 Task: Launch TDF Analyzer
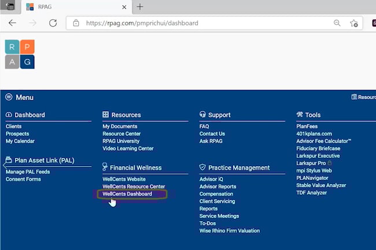click(311, 193)
